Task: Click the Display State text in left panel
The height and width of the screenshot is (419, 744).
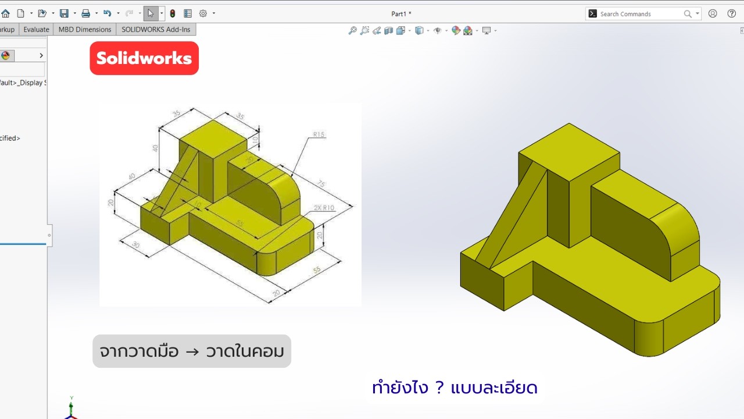Action: pos(23,83)
